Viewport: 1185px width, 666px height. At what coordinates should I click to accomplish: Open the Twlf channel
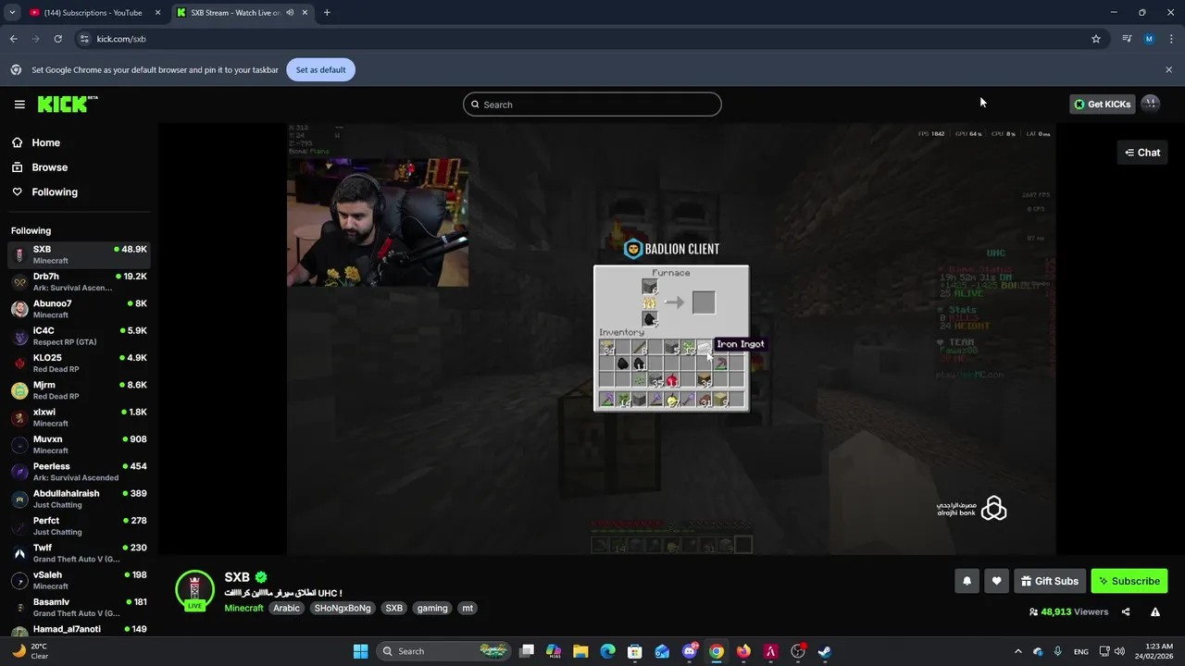79,552
